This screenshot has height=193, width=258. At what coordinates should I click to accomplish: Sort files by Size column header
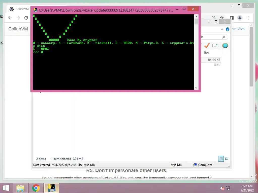click(x=206, y=53)
